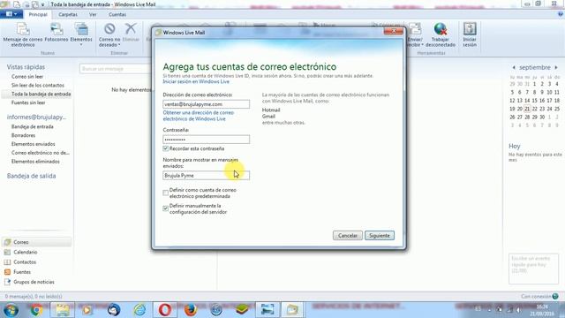This screenshot has width=565, height=318.
Task: Open Thunderbird from the taskbar
Action: point(114,310)
